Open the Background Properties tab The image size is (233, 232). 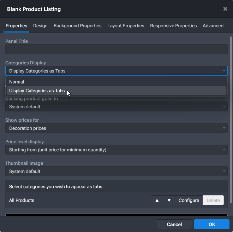click(x=77, y=26)
